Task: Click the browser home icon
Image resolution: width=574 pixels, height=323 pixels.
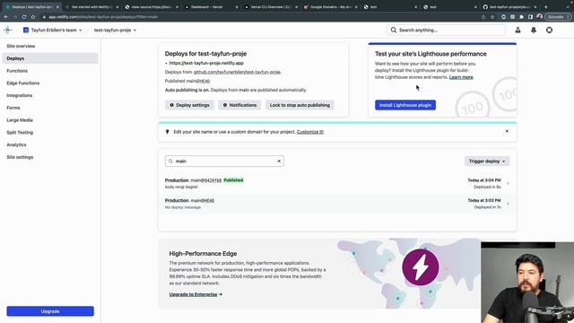Action: 33,17
